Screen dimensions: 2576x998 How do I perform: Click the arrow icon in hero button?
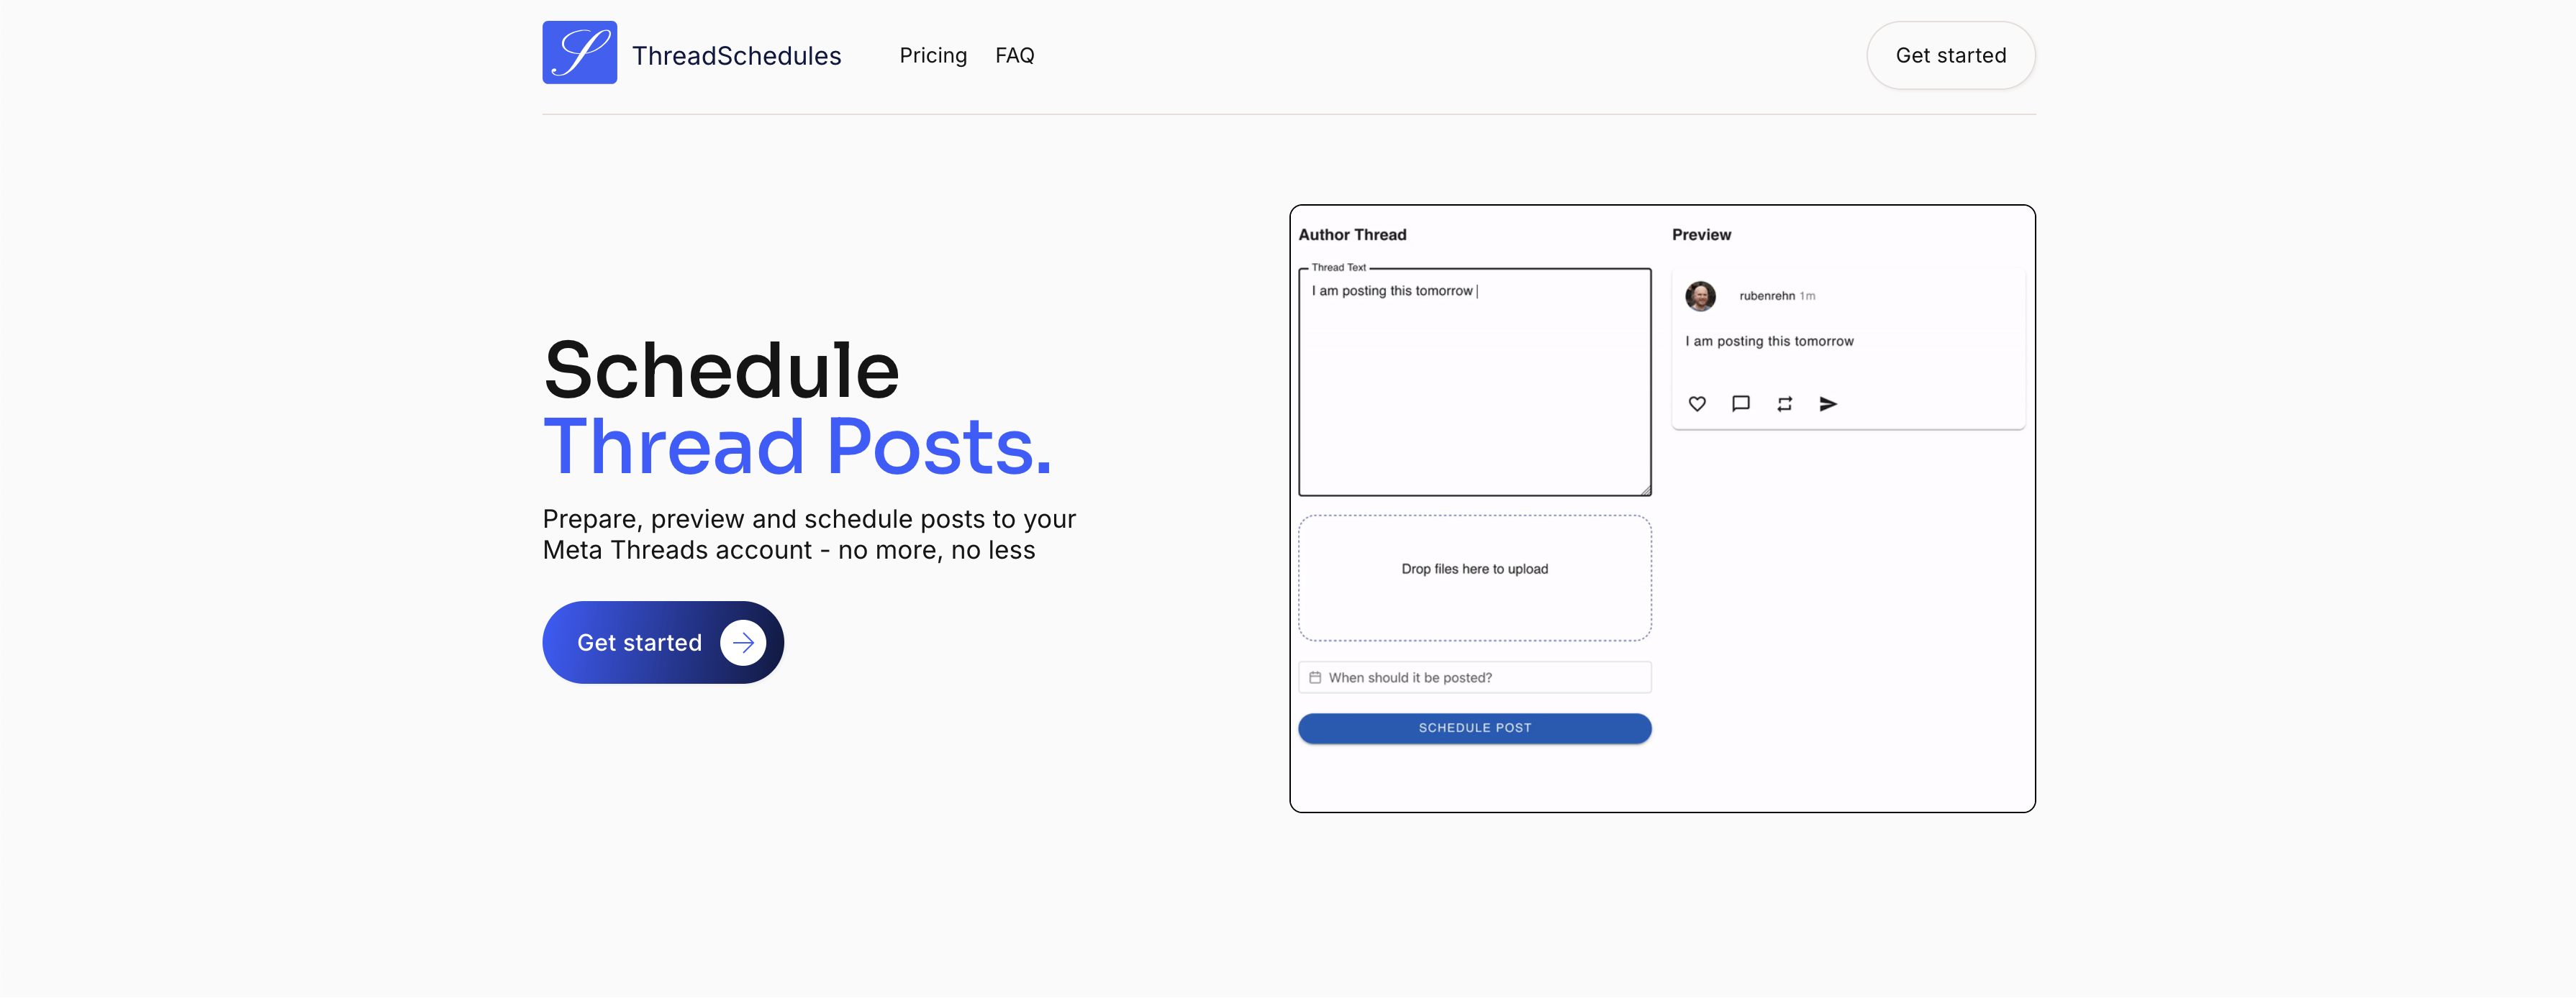[743, 642]
